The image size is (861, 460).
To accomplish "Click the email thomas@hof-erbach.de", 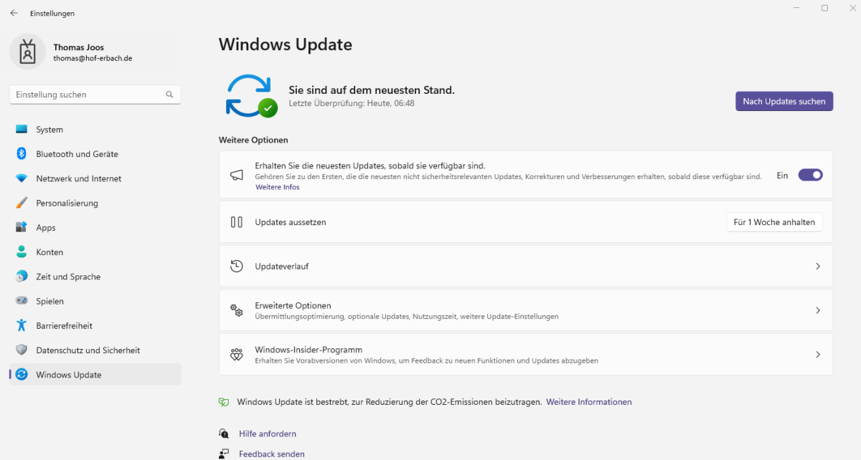I will point(93,59).
